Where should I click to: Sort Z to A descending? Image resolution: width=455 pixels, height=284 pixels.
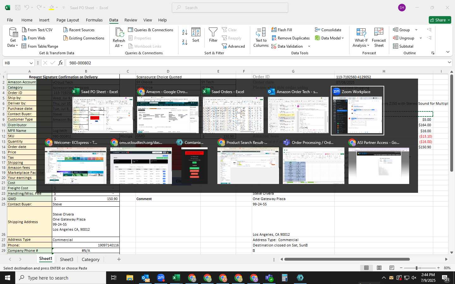point(185,42)
